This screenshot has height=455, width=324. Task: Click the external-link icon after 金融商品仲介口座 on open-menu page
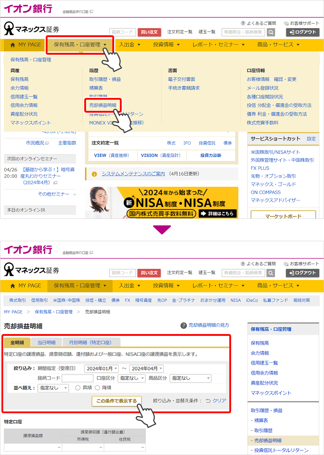click(91, 12)
